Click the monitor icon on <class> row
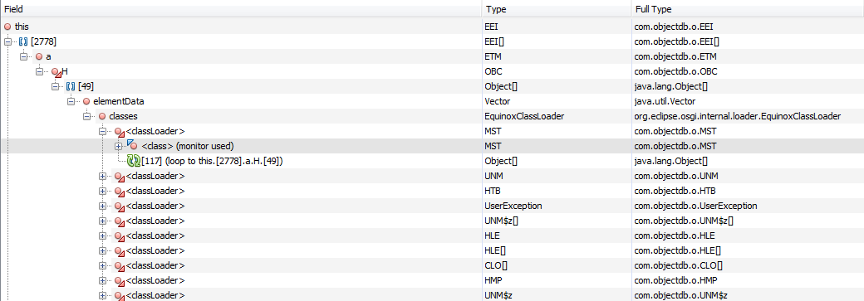This screenshot has height=301, width=864. tap(132, 145)
